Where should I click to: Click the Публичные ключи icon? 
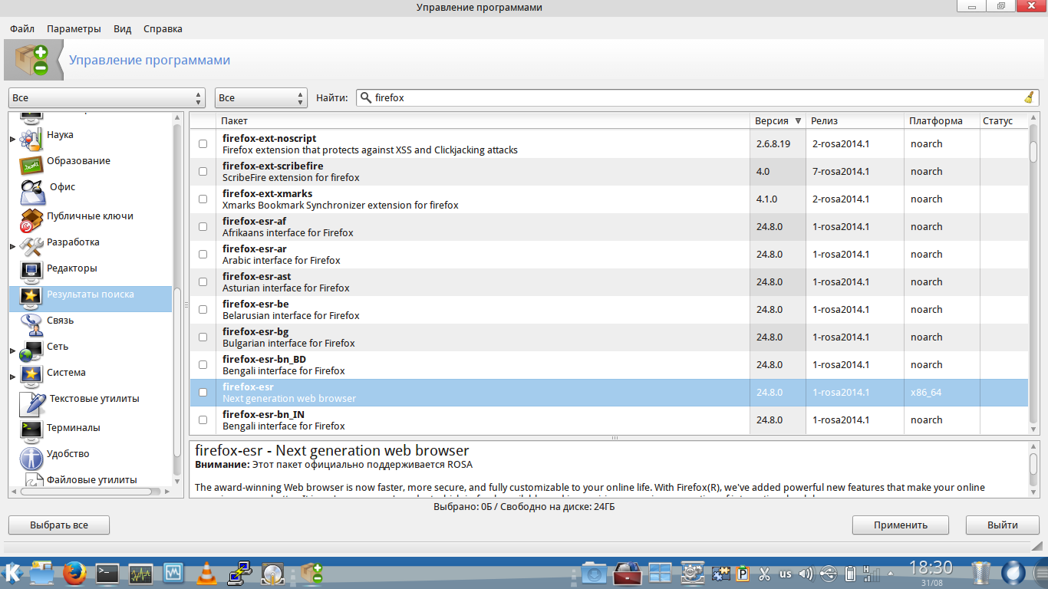click(31, 219)
